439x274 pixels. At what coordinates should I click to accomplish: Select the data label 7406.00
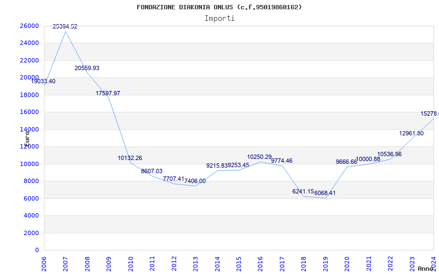click(x=195, y=181)
